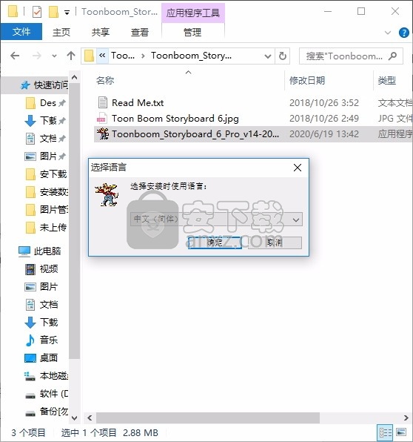The height and width of the screenshot is (442, 413).
Task: Click the navigation pane scroll-up arrow
Action: click(74, 77)
